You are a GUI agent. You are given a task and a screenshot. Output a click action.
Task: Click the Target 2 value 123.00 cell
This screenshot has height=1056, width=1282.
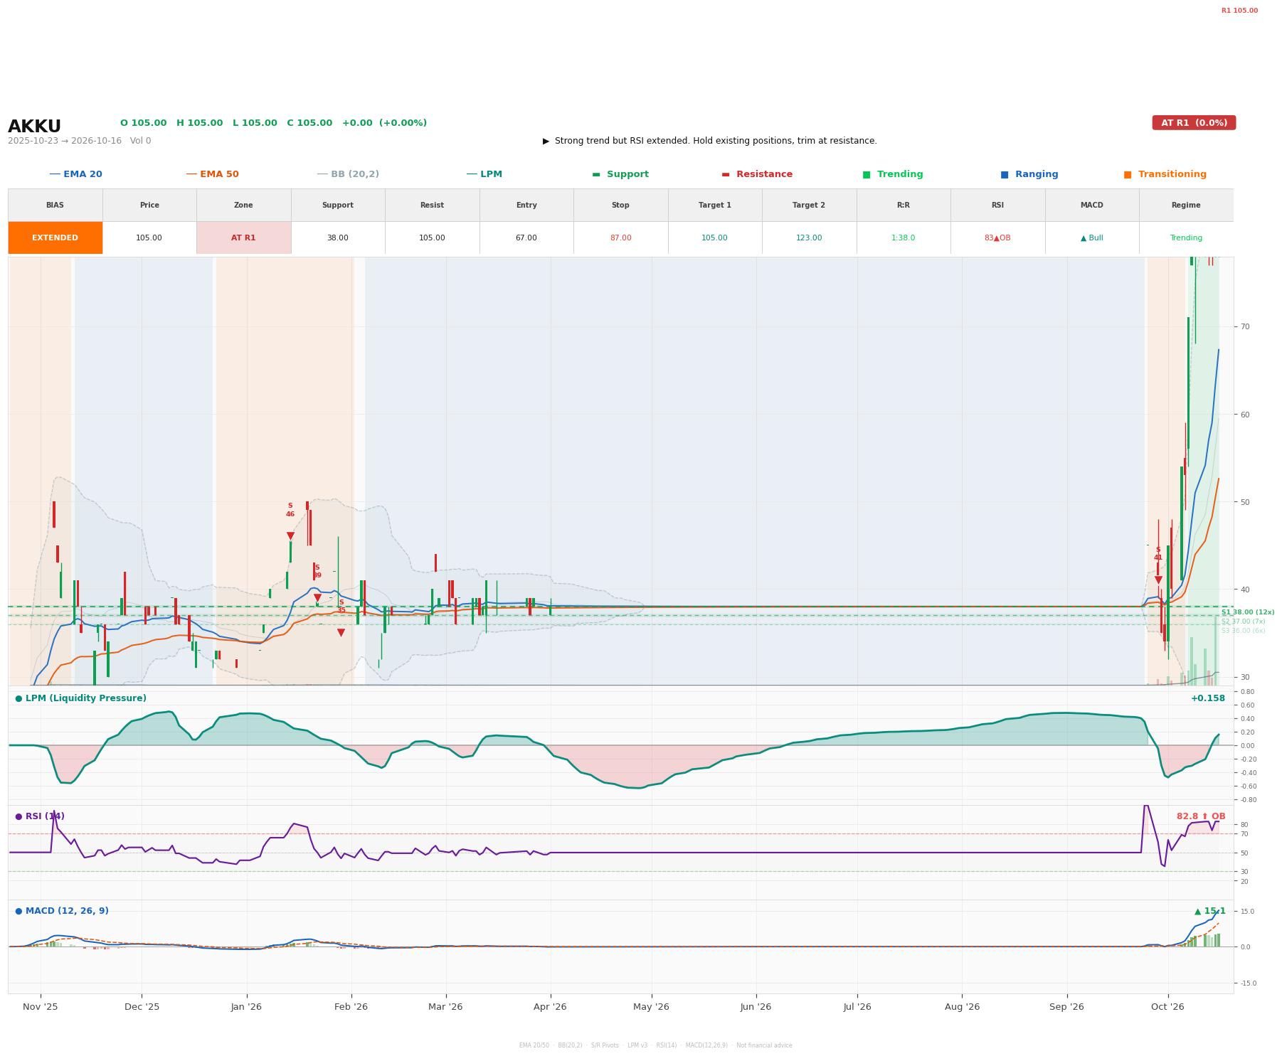(x=809, y=238)
